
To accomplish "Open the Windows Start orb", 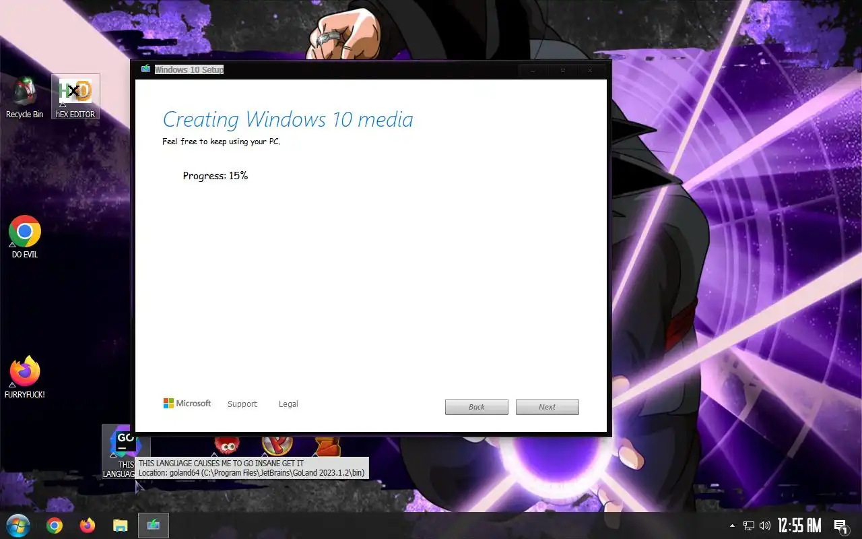I will pos(18,526).
